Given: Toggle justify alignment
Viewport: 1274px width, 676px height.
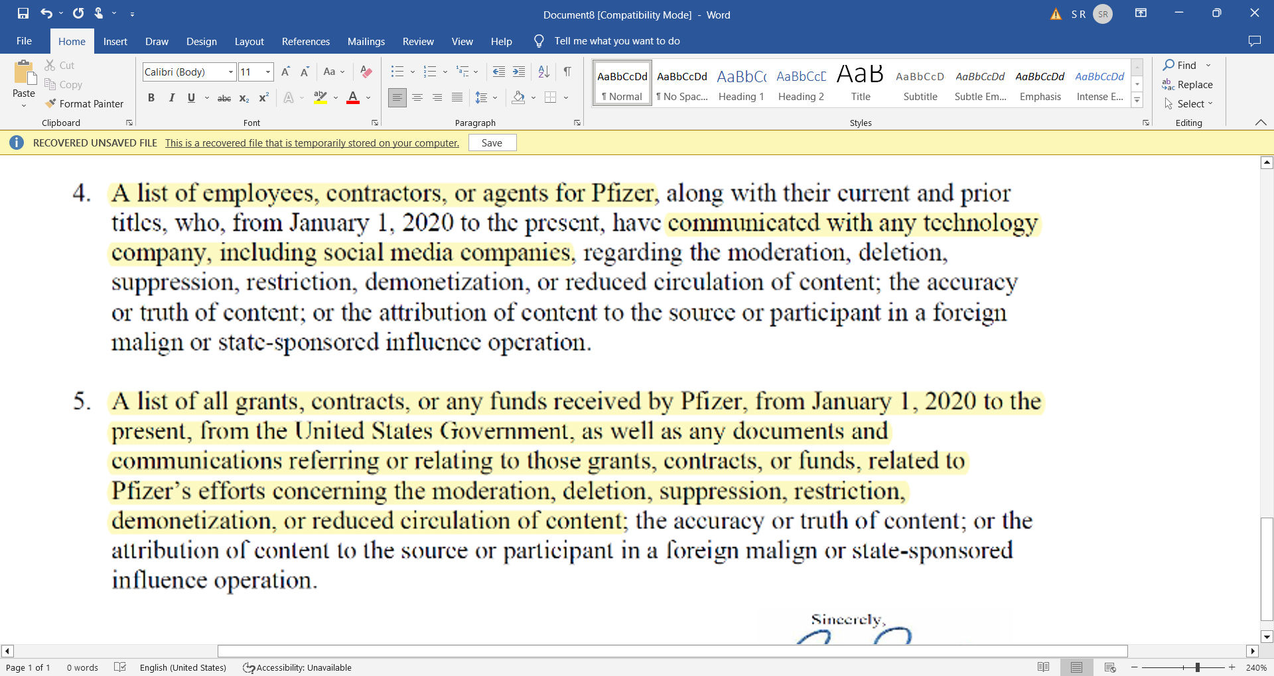Looking at the screenshot, I should tap(457, 98).
